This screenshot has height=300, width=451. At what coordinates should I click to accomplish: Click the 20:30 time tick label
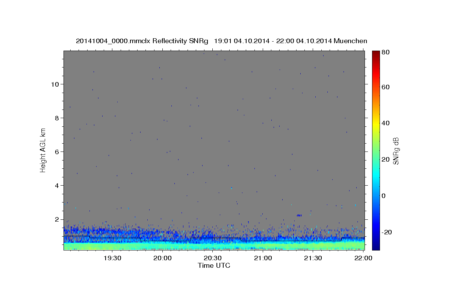click(213, 258)
